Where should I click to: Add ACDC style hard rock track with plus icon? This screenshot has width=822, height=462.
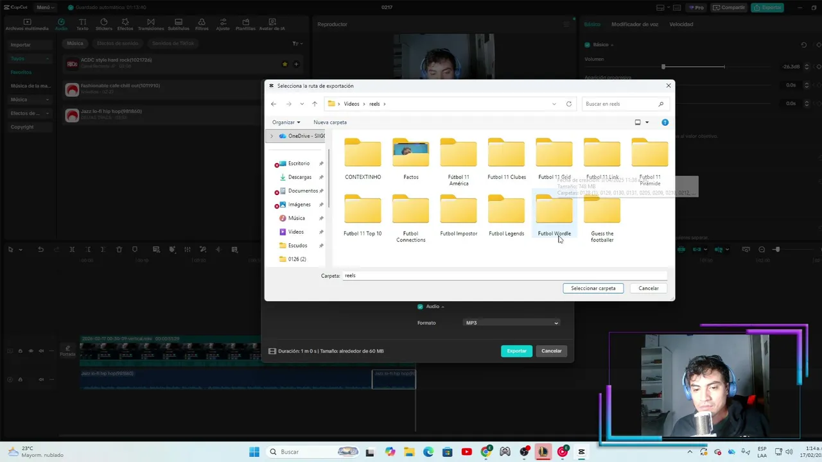click(x=296, y=64)
